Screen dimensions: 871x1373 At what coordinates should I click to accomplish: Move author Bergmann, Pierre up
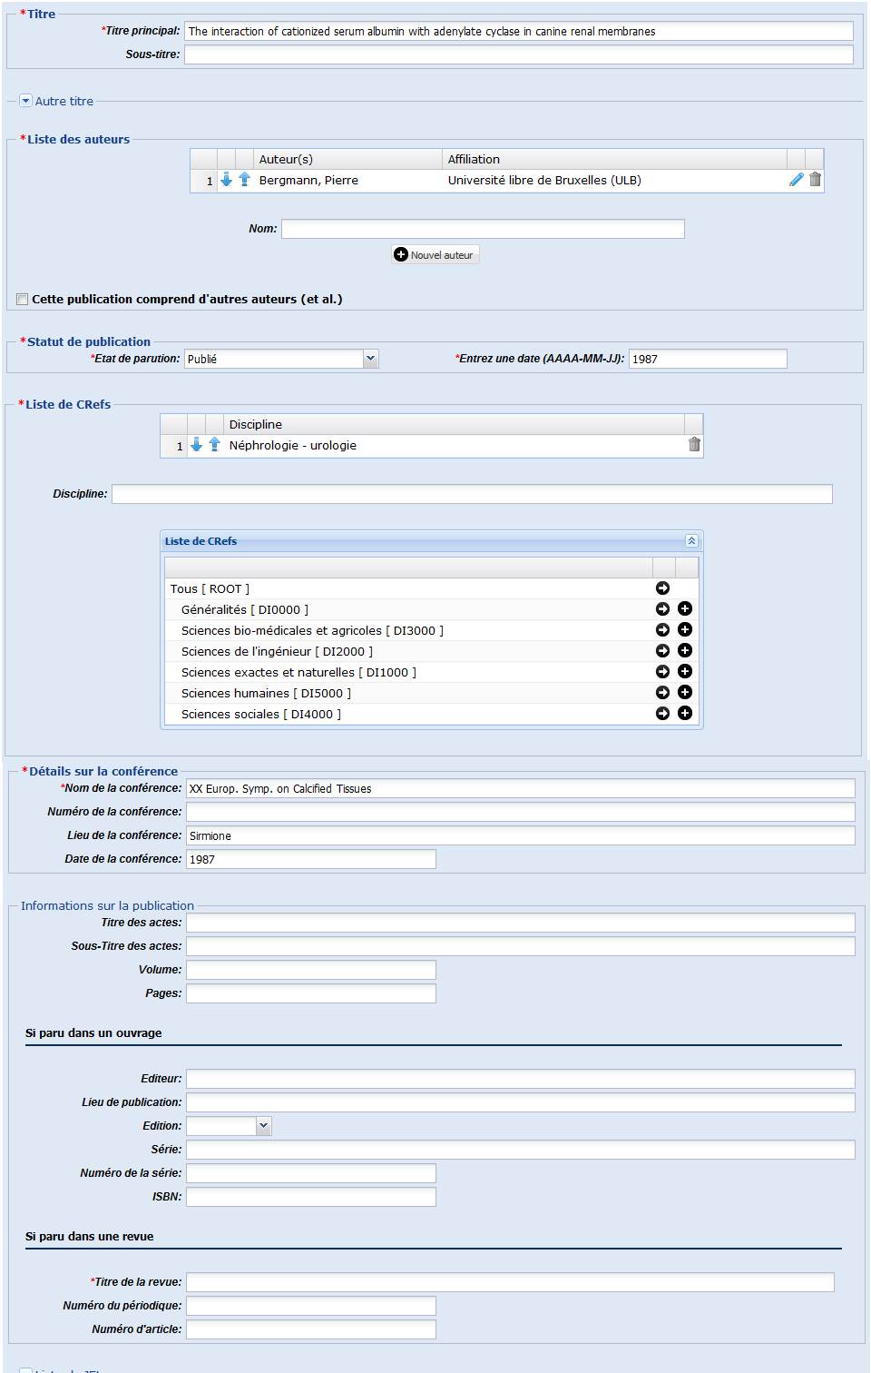[244, 180]
